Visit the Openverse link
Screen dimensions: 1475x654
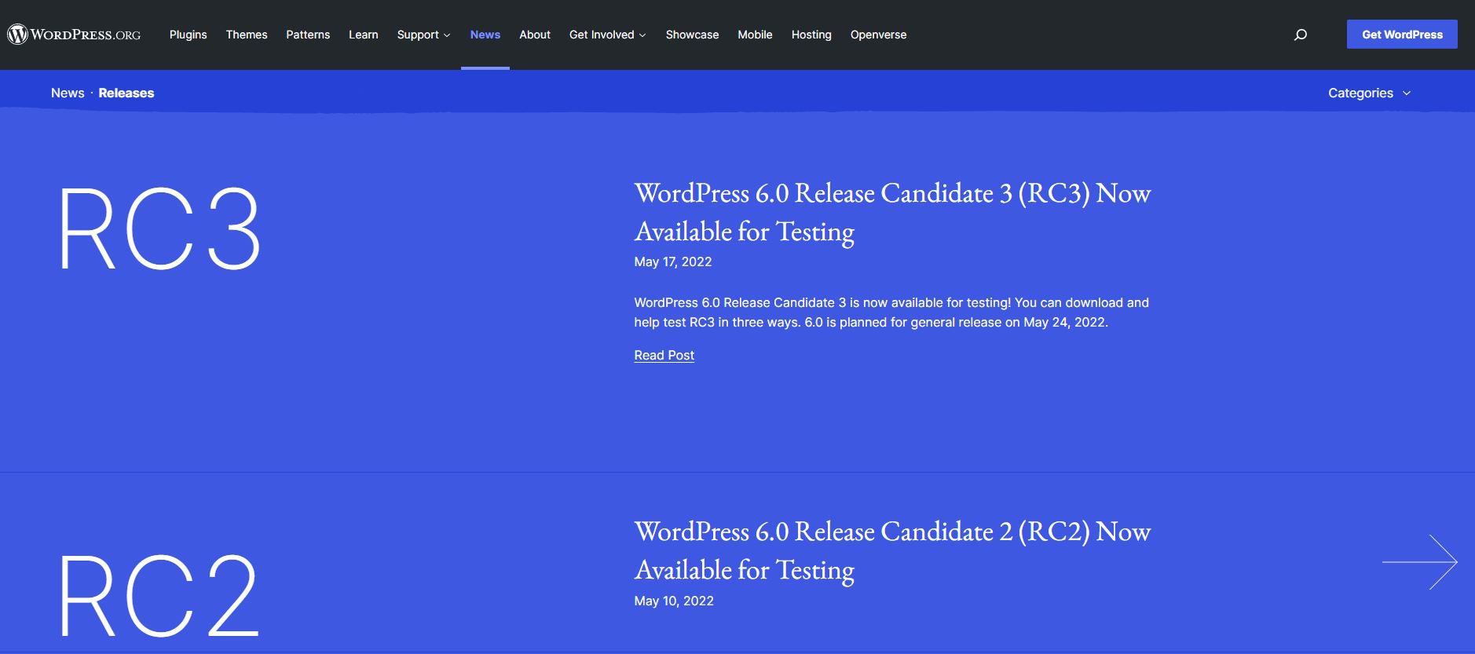coord(878,35)
